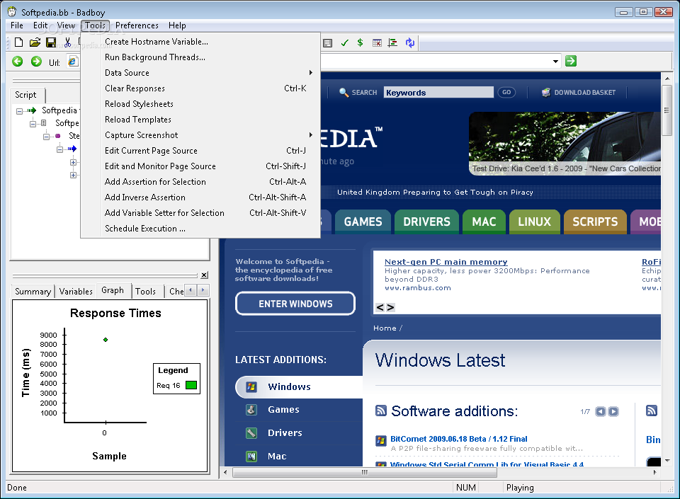Open the Next-gen PC main memory link
Image resolution: width=680 pixels, height=499 pixels.
pos(446,262)
